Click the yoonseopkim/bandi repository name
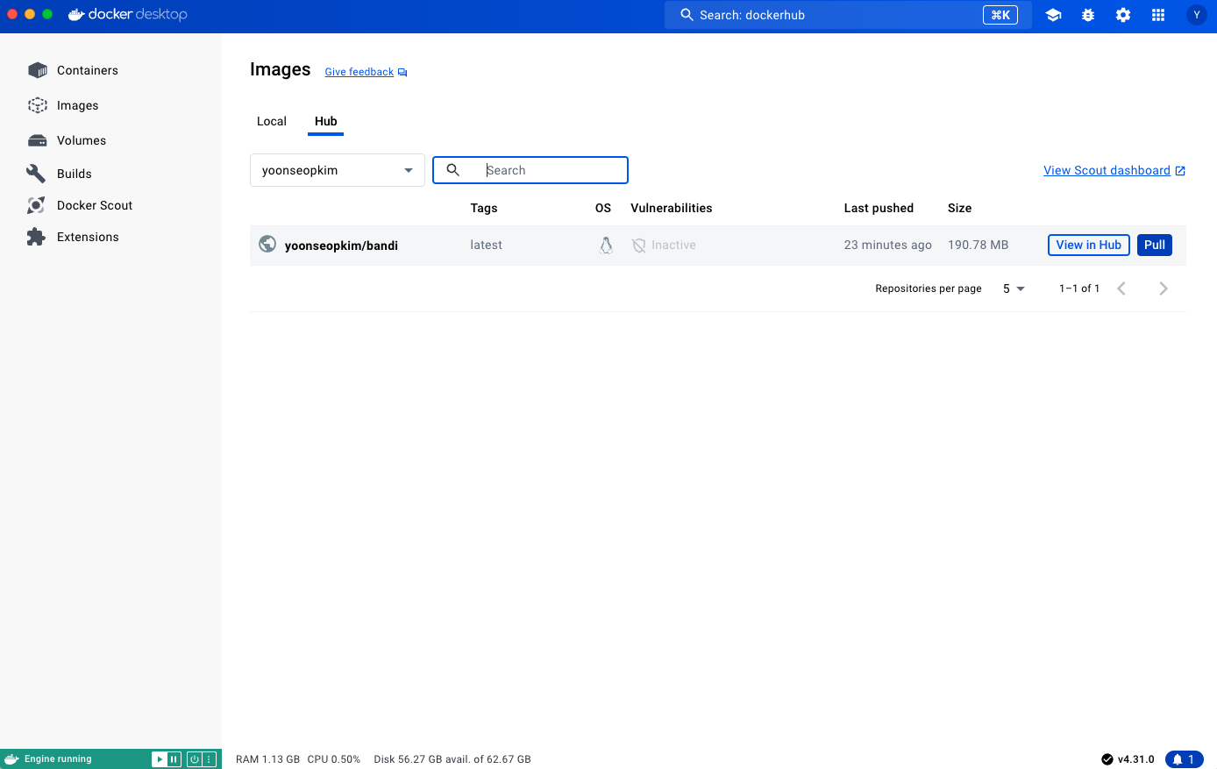The height and width of the screenshot is (769, 1217). (341, 246)
